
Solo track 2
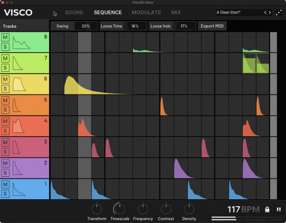5,173
